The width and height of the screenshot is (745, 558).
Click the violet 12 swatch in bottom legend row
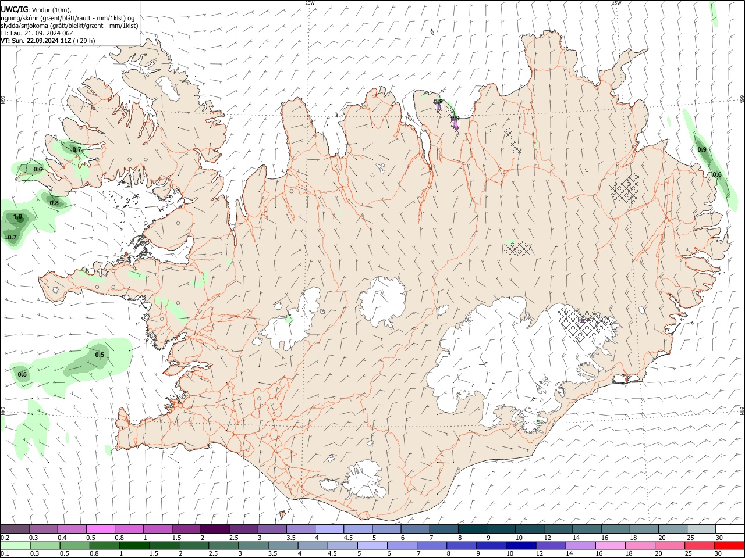[x=551, y=545]
